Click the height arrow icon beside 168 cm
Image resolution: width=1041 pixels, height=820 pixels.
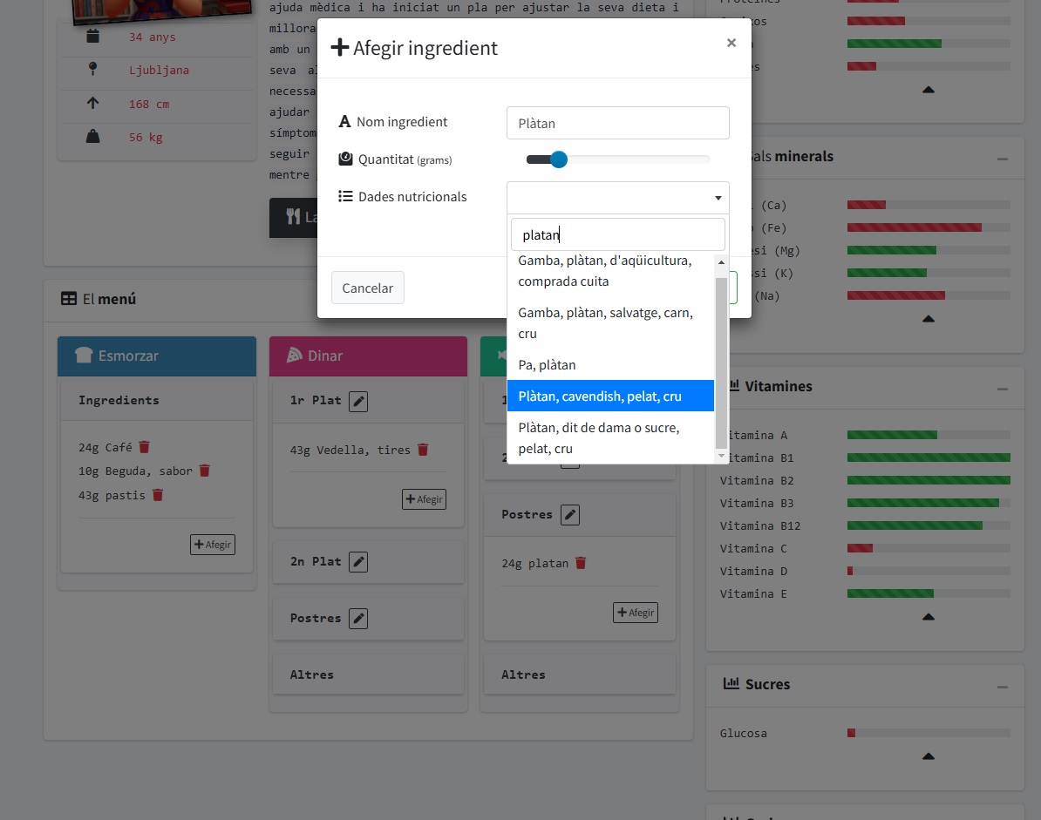pos(93,103)
